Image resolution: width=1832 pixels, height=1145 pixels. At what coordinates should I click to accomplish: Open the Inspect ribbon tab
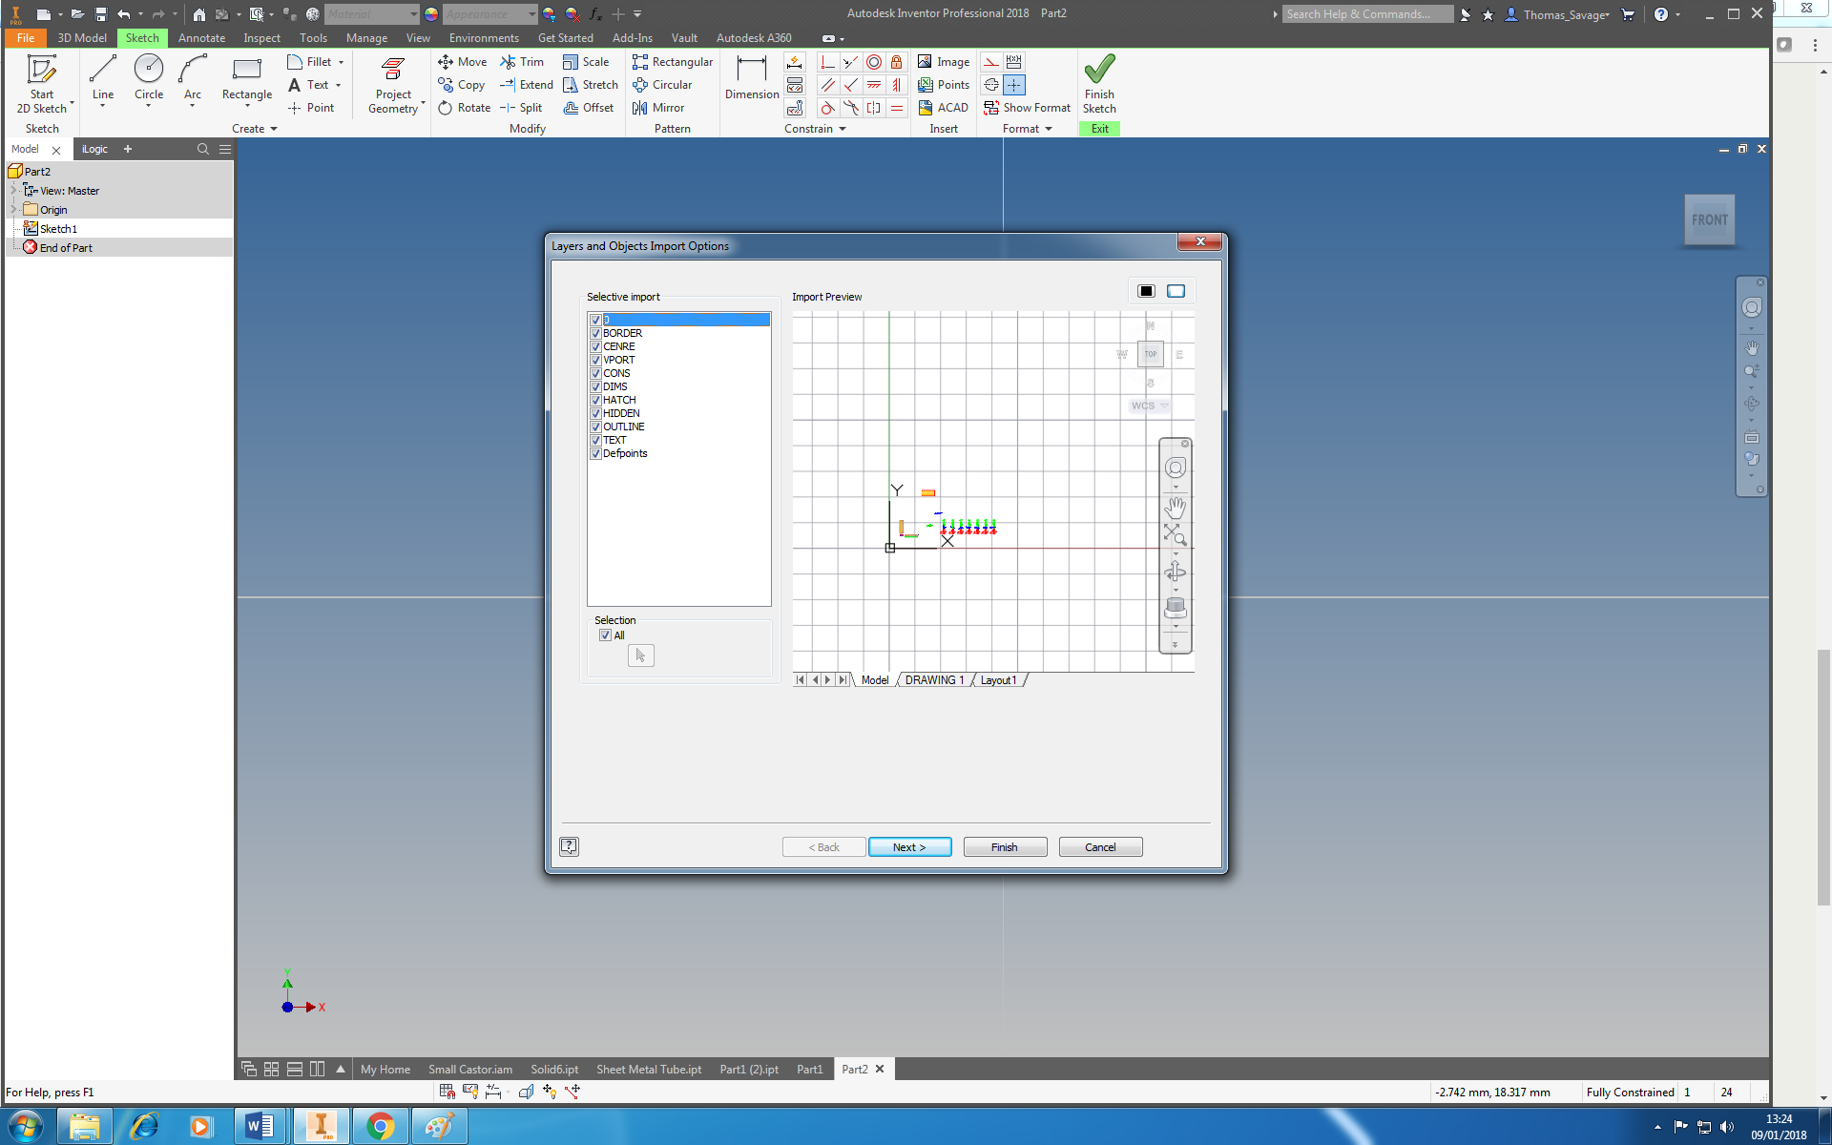pos(261,38)
